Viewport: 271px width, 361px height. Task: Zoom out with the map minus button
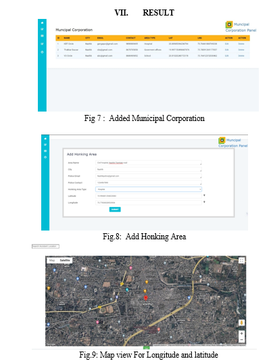click(241, 339)
